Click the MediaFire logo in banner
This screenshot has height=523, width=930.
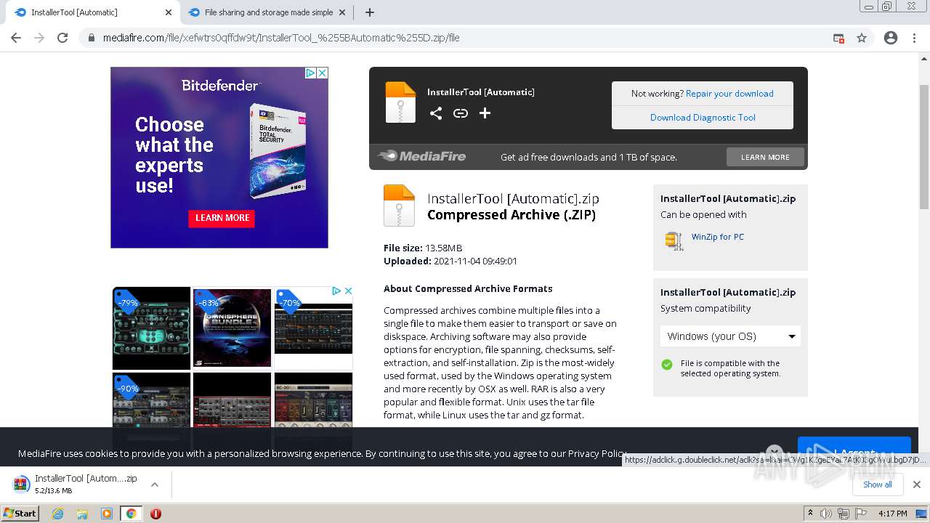click(422, 156)
